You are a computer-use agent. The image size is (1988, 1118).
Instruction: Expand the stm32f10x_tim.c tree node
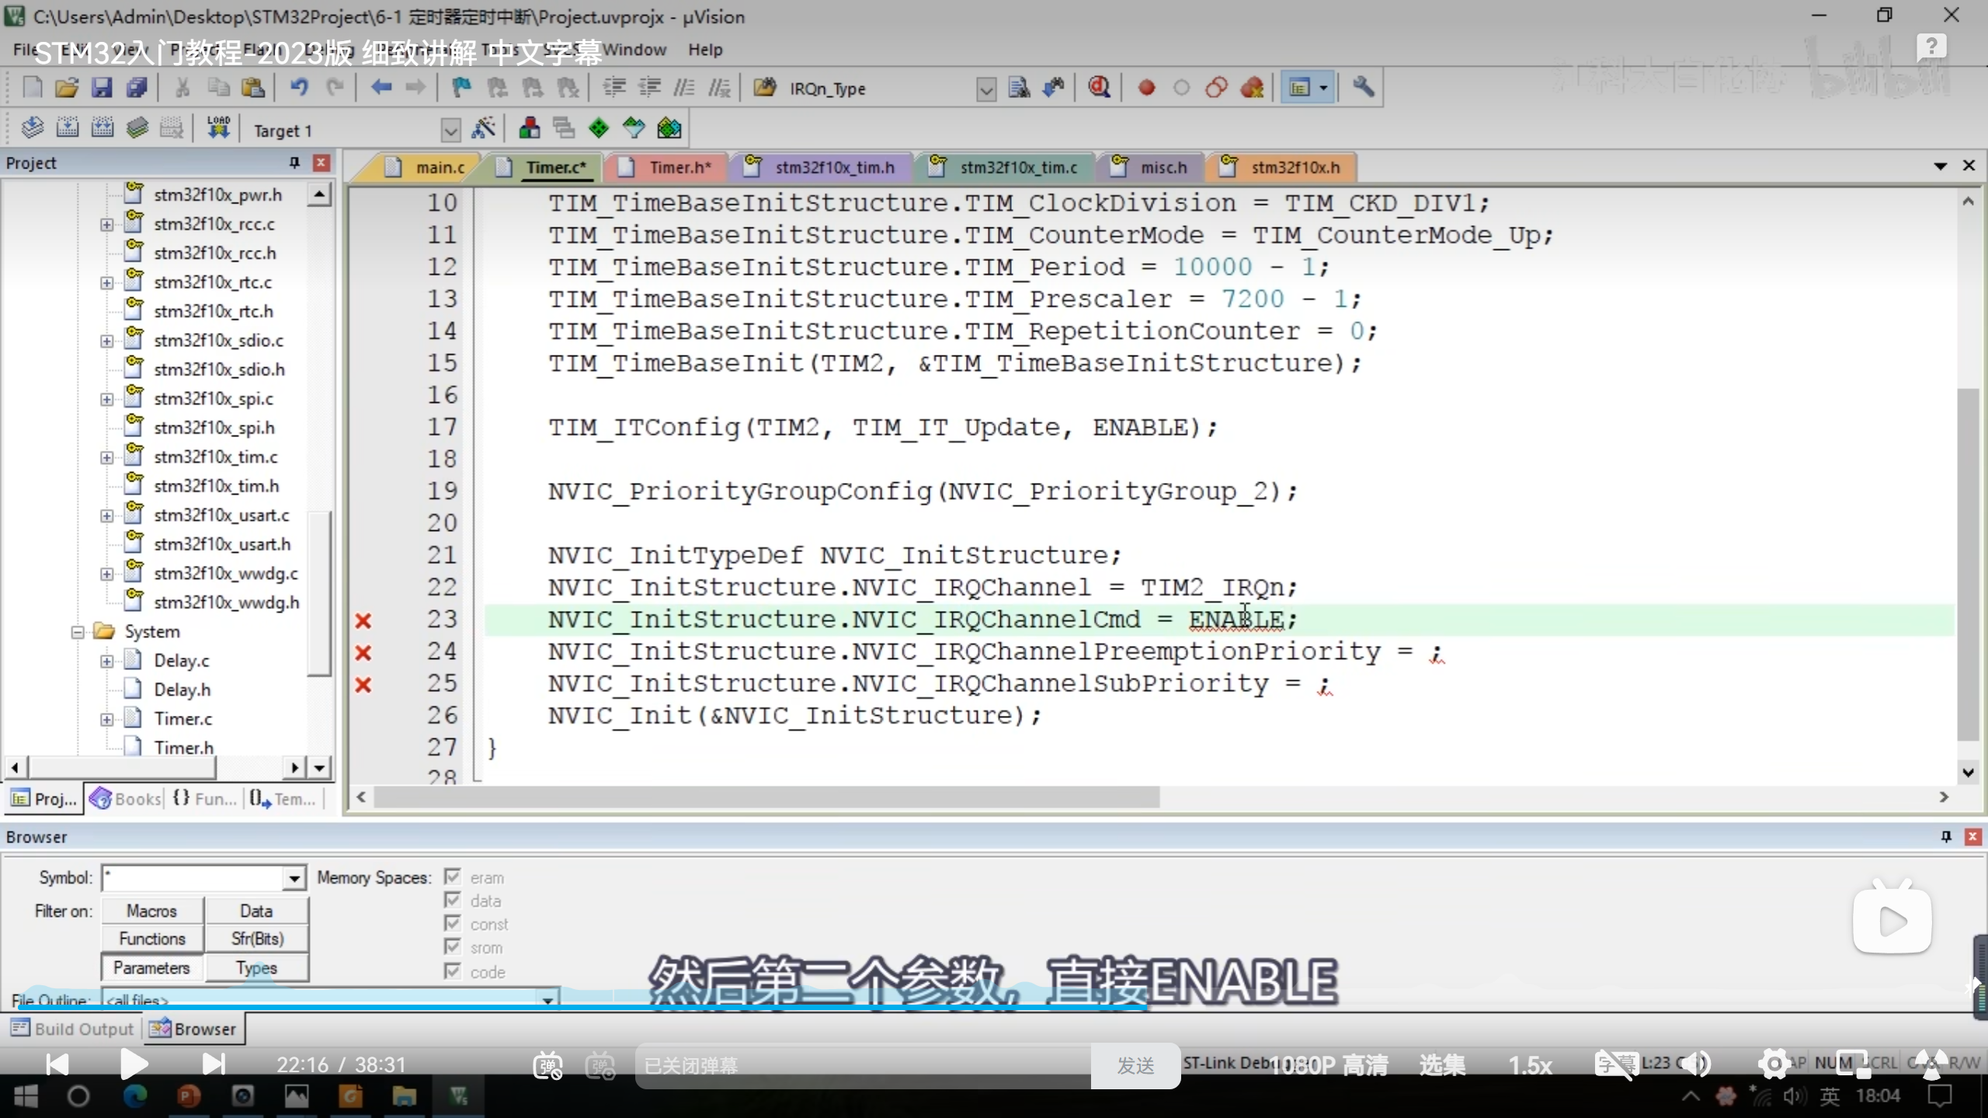106,457
